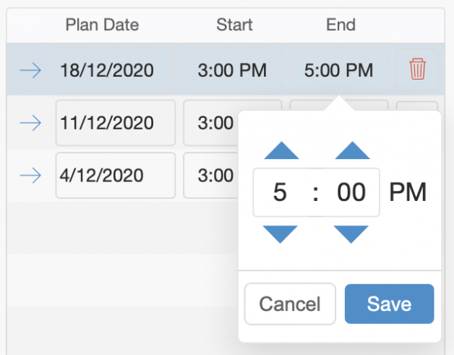Open the 11/12/2020 plan date field
Image resolution: width=454 pixels, height=355 pixels.
pos(116,123)
